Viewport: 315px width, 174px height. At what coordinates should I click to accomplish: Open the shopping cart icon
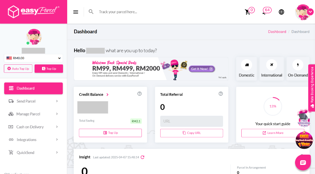(x=248, y=12)
